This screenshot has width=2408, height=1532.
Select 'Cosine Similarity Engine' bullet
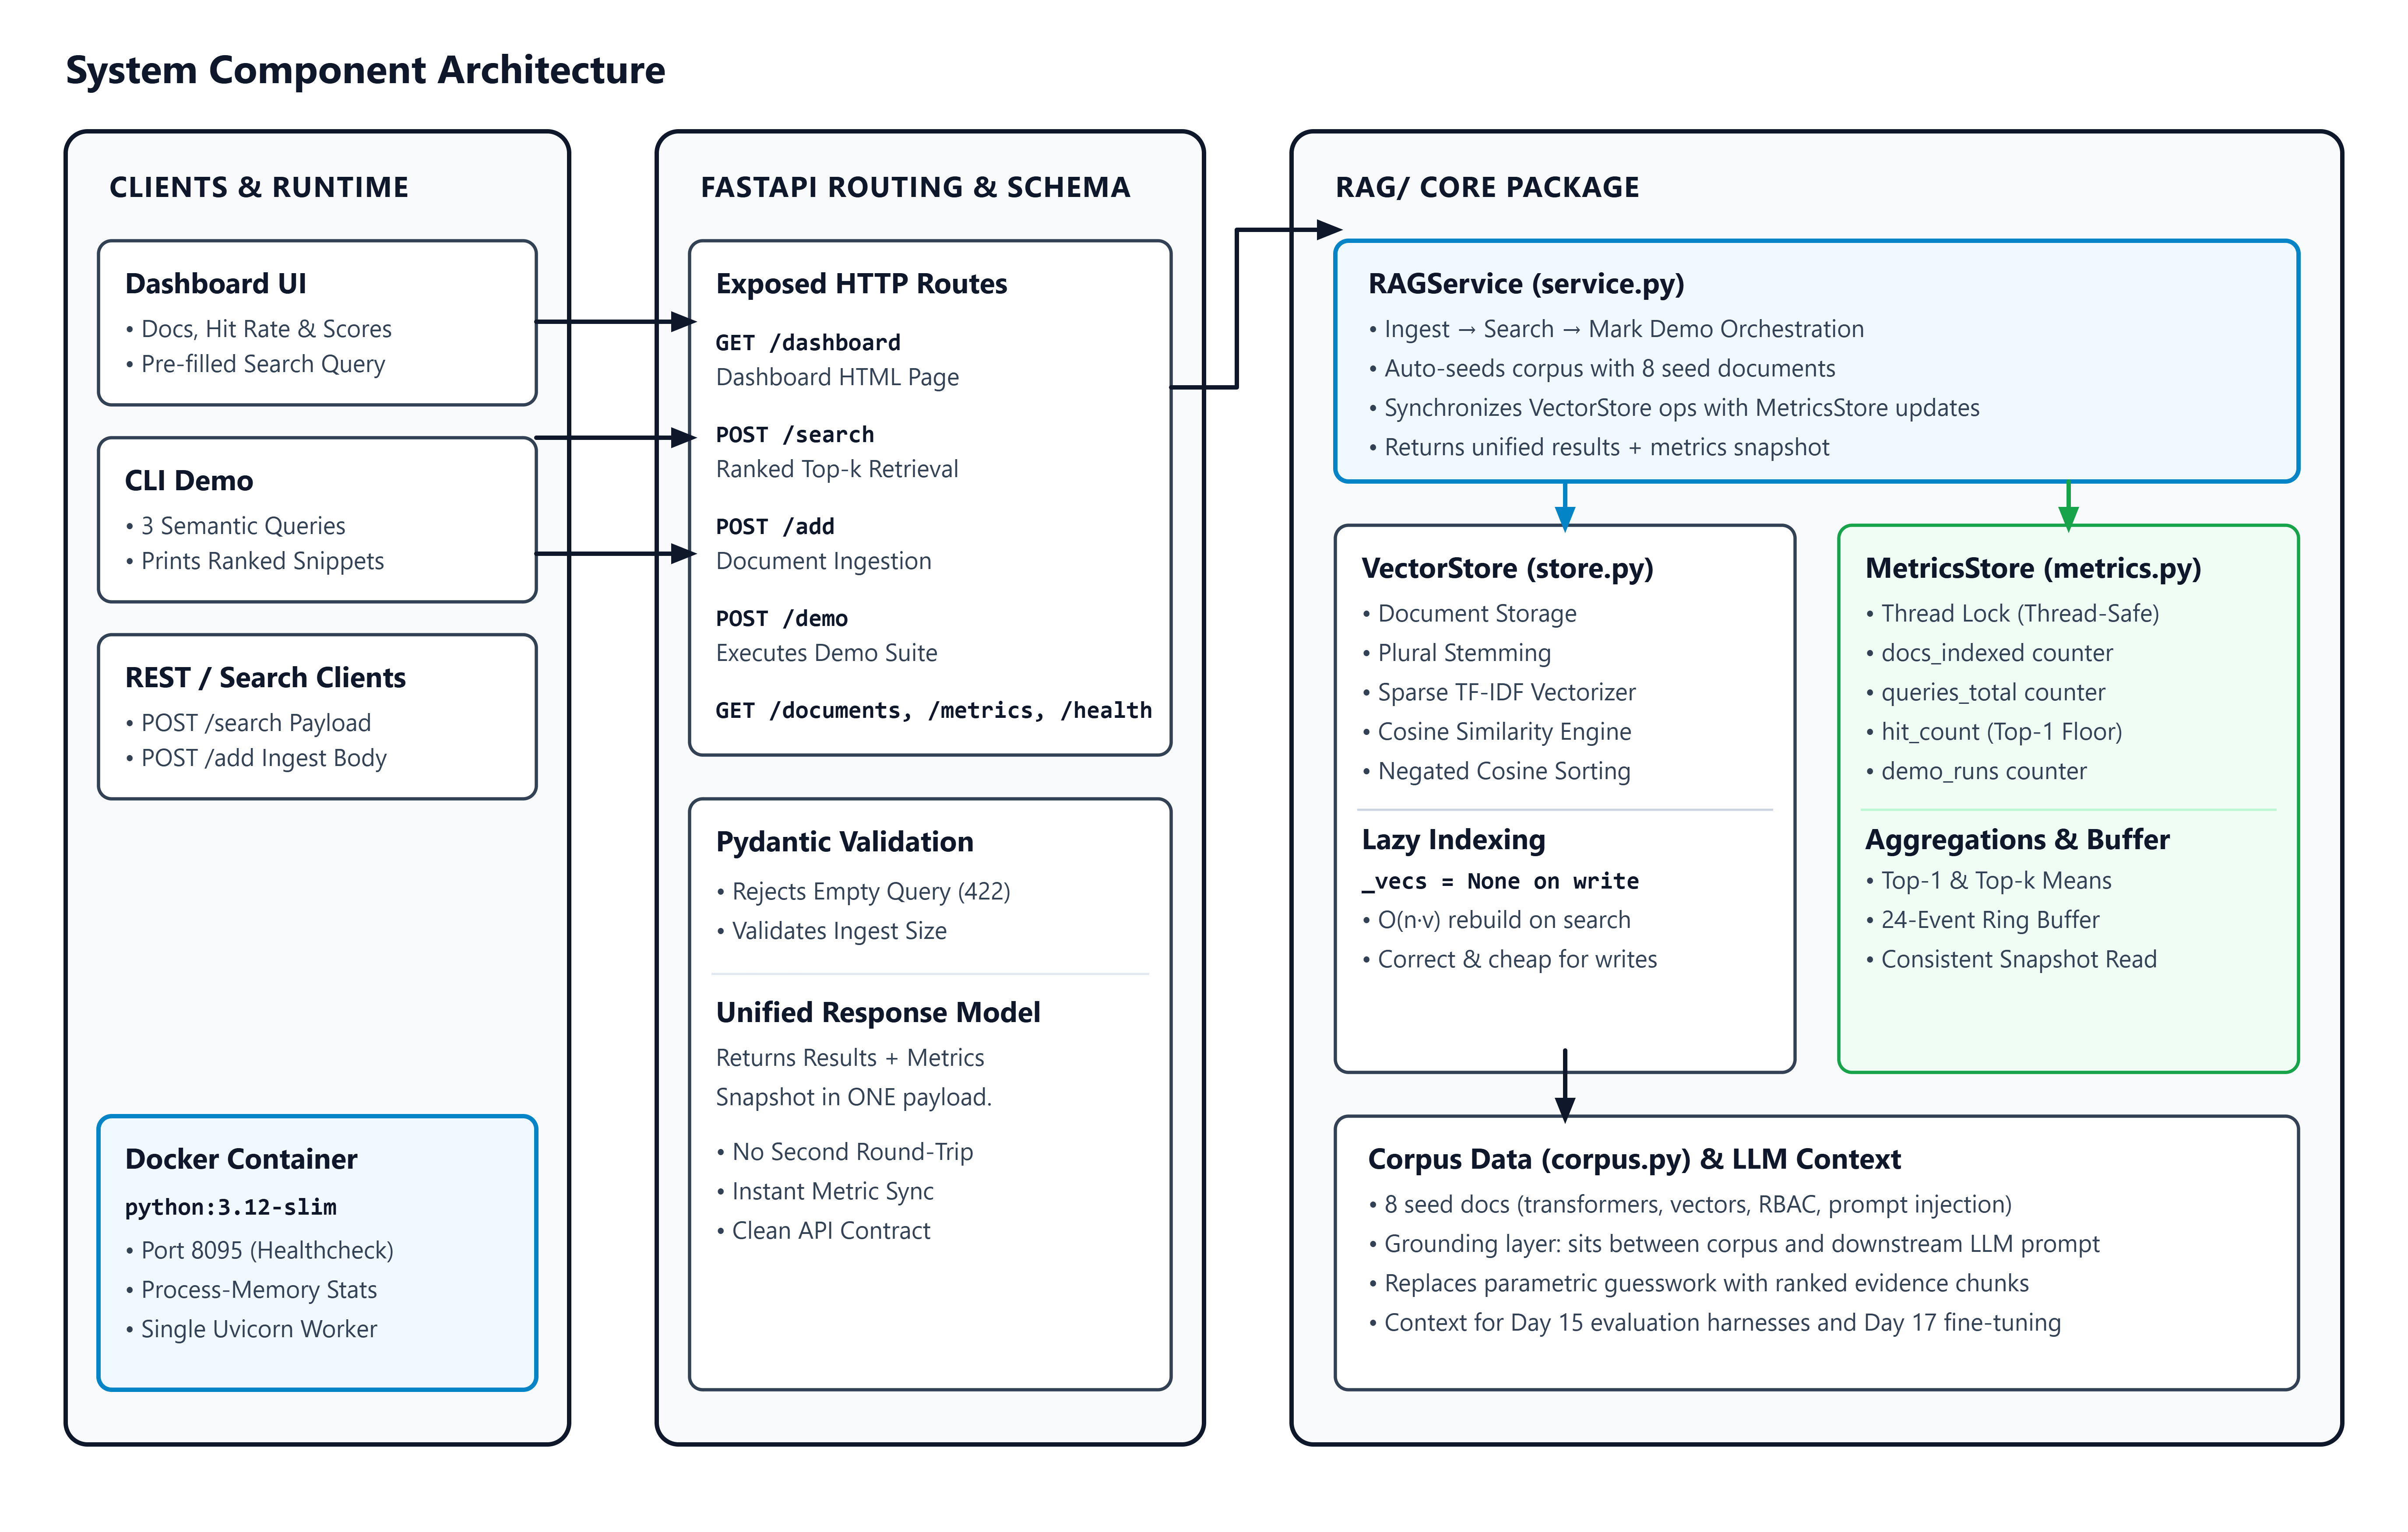point(1497,732)
